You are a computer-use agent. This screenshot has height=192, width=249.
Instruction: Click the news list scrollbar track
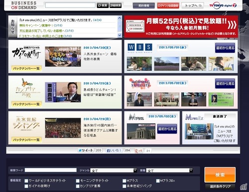pyautogui.click(x=120, y=26)
